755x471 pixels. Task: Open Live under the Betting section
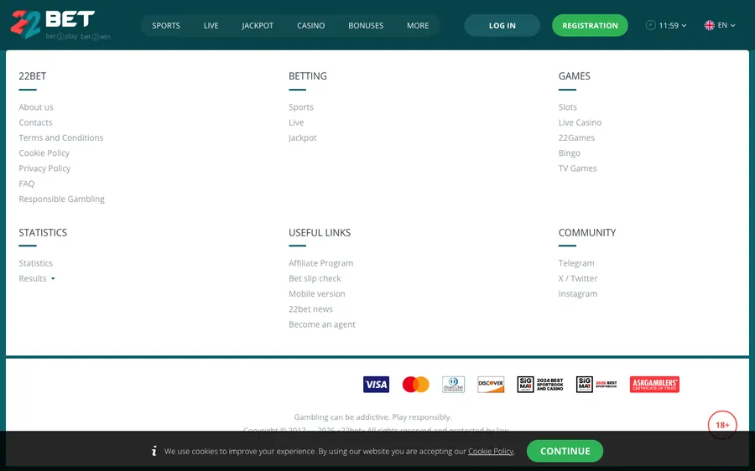pos(296,122)
